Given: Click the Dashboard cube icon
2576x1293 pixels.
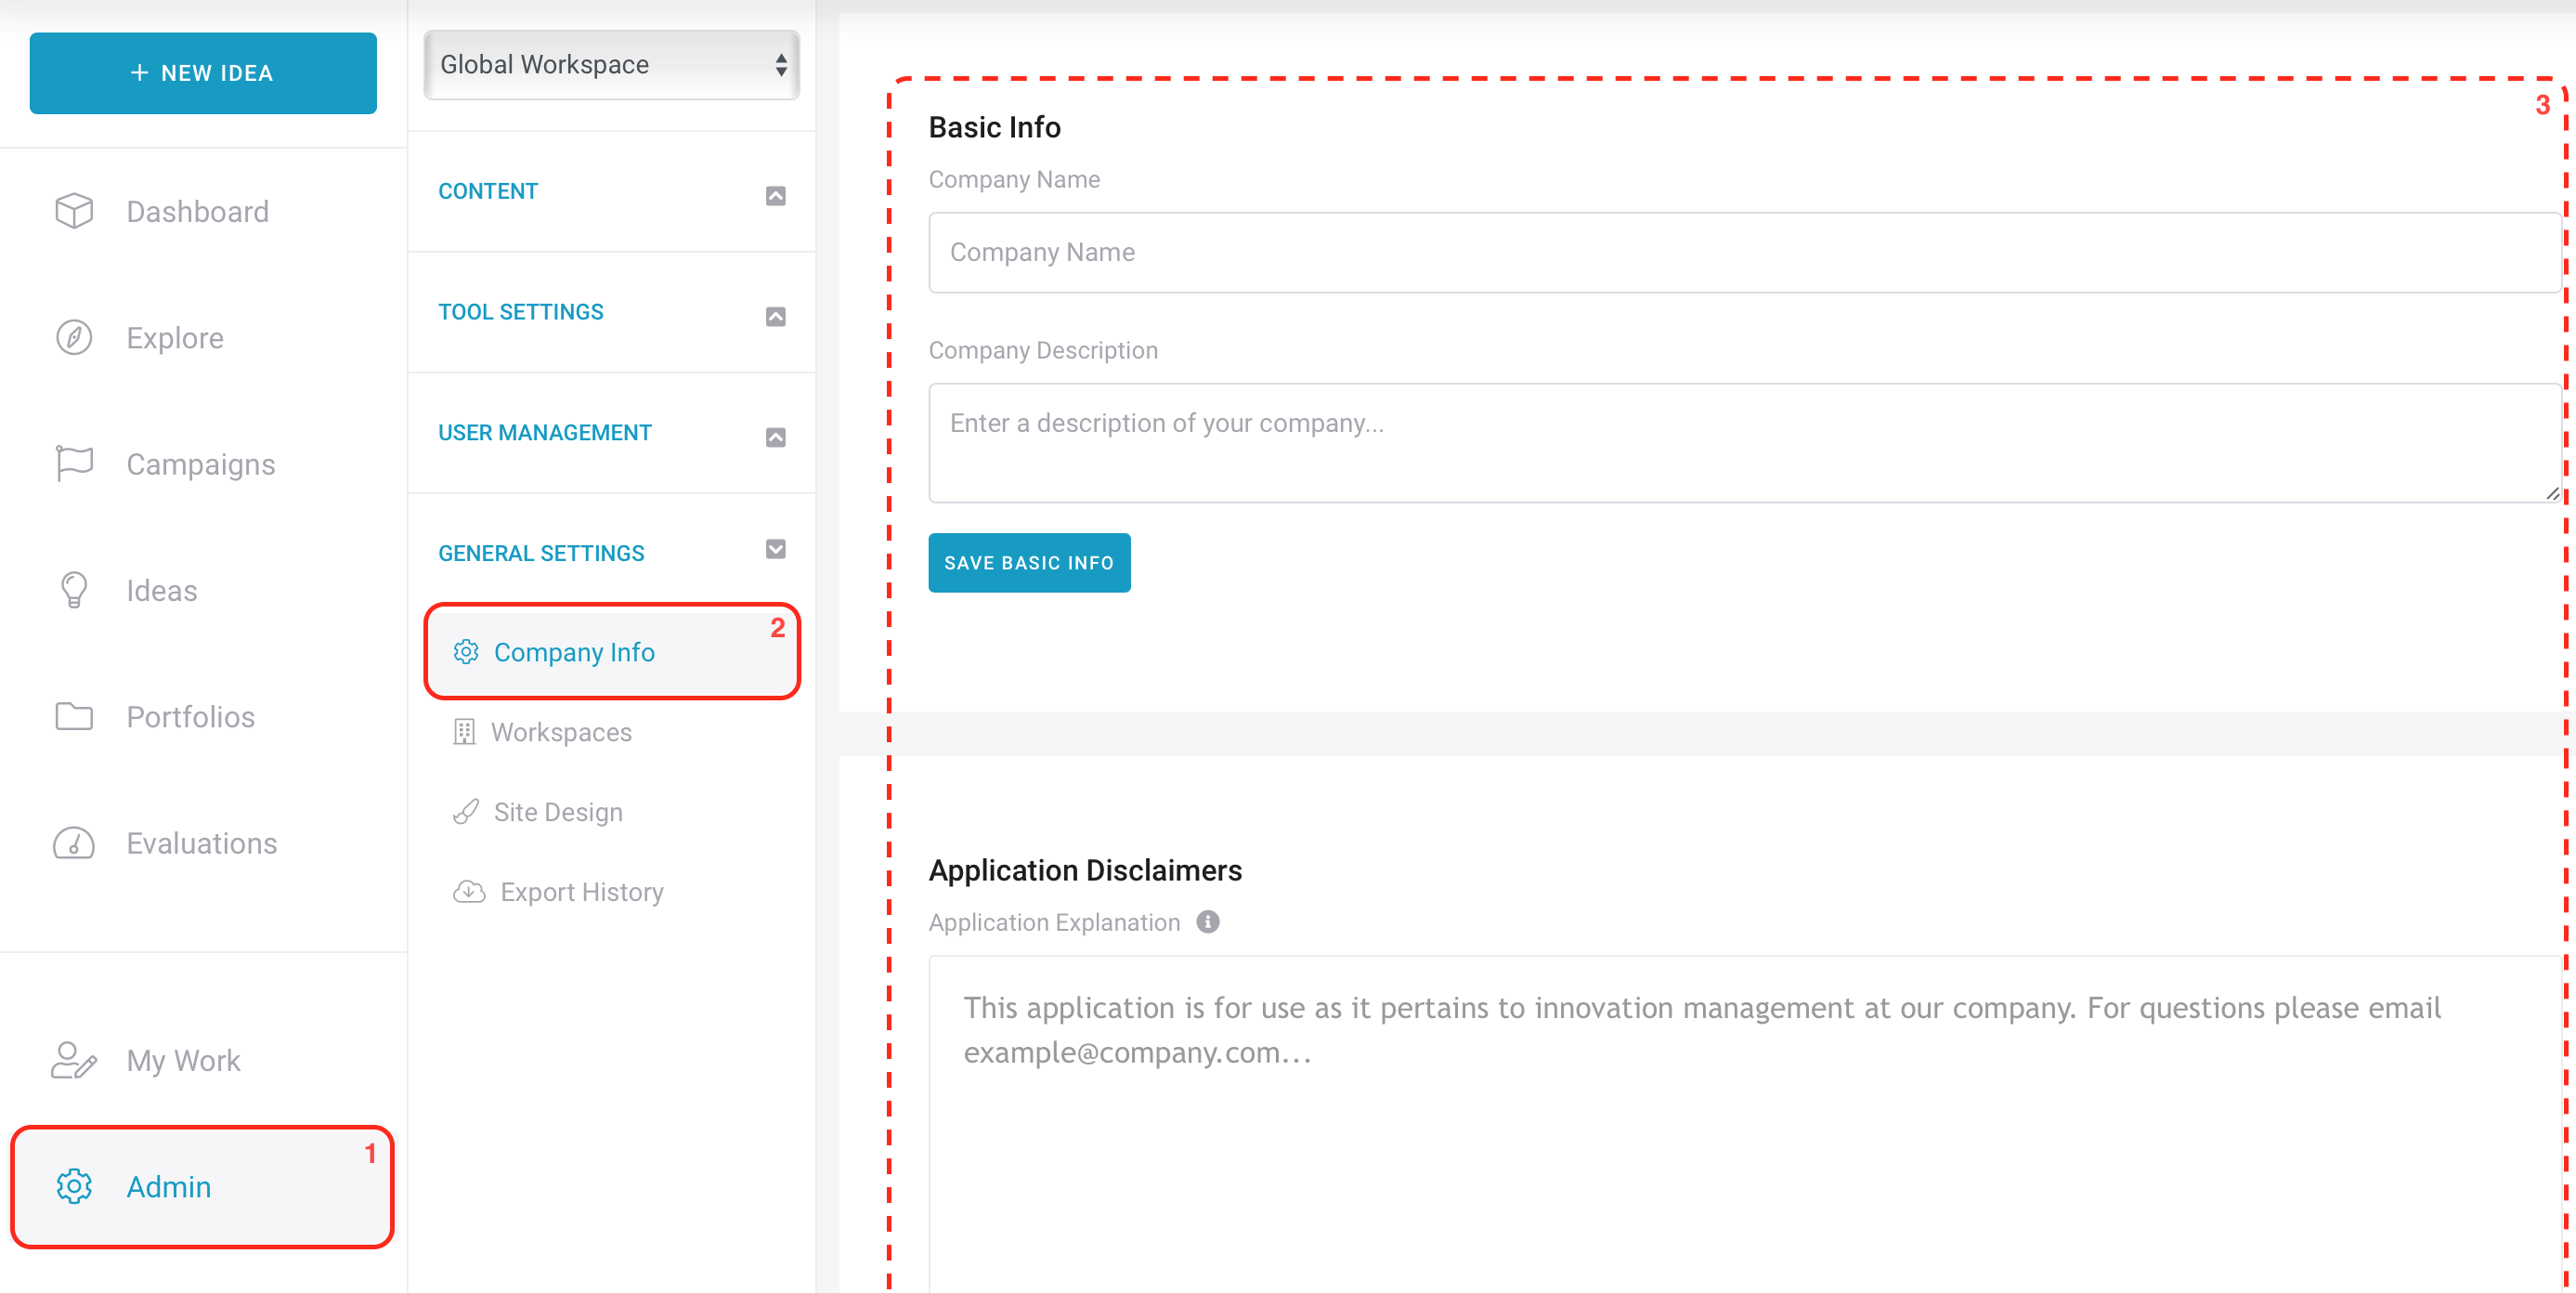Looking at the screenshot, I should tap(74, 211).
